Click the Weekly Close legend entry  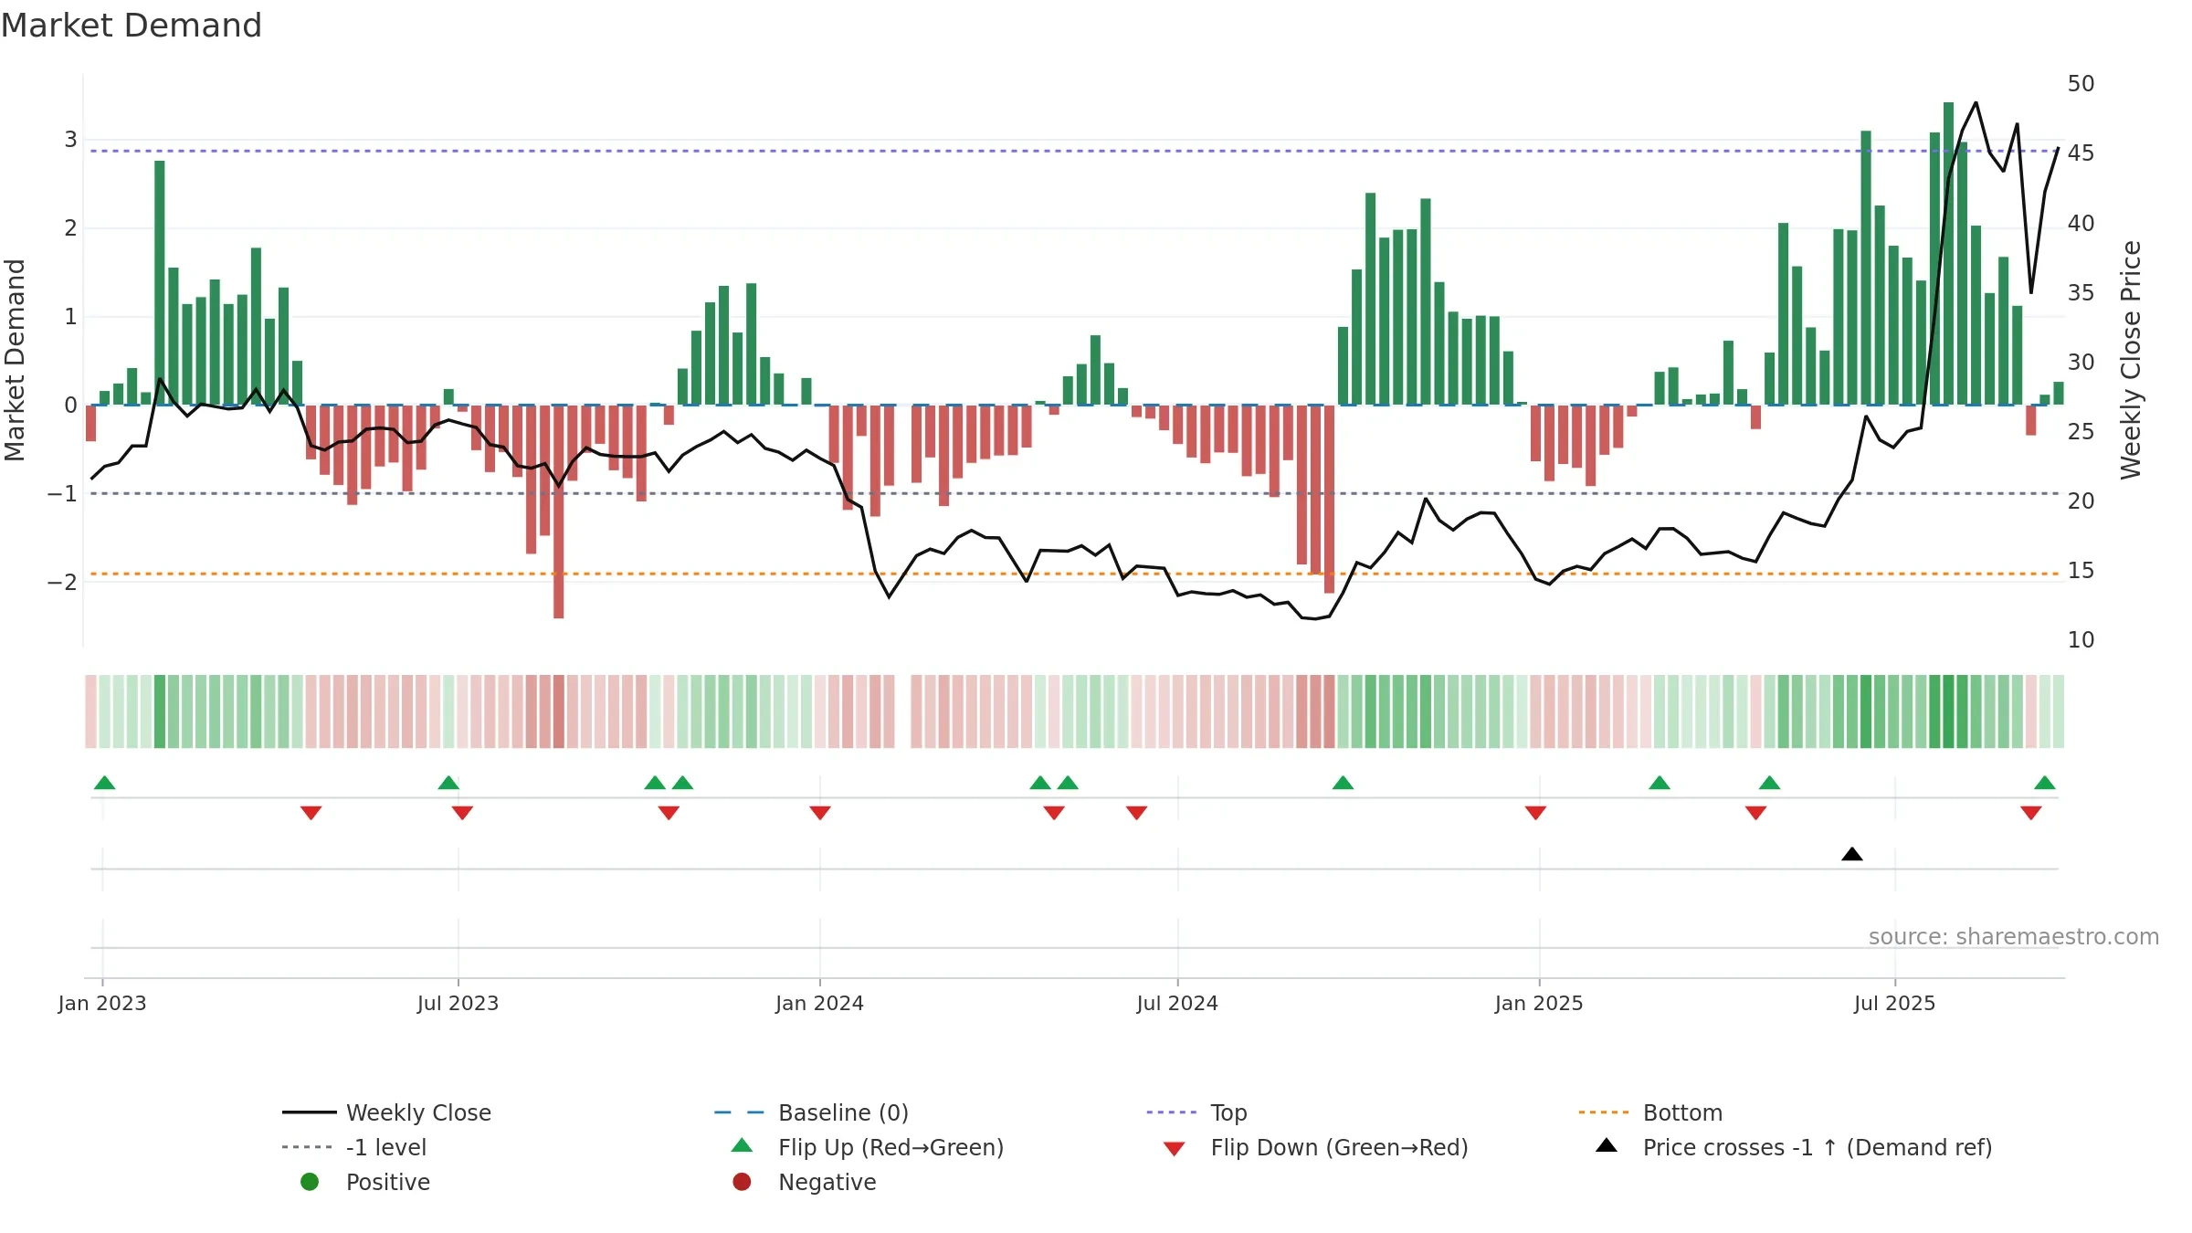pos(386,1112)
